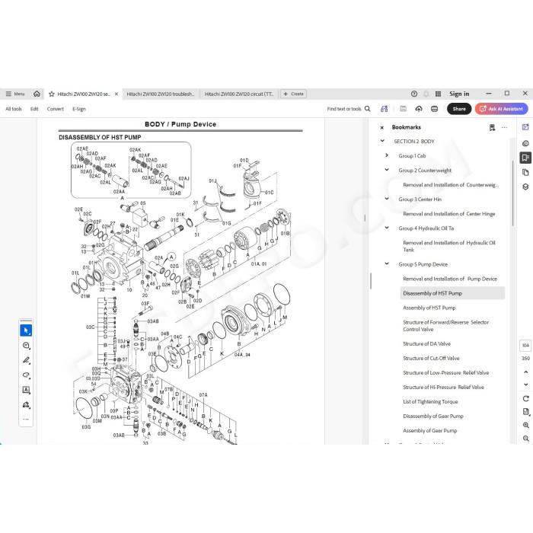
Task: Close the first Hitachi ZW100 ZW120 tab
Action: (116, 94)
